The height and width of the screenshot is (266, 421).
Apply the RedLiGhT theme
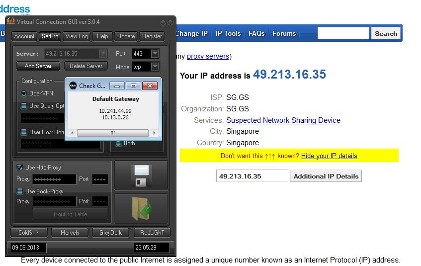pyautogui.click(x=152, y=233)
